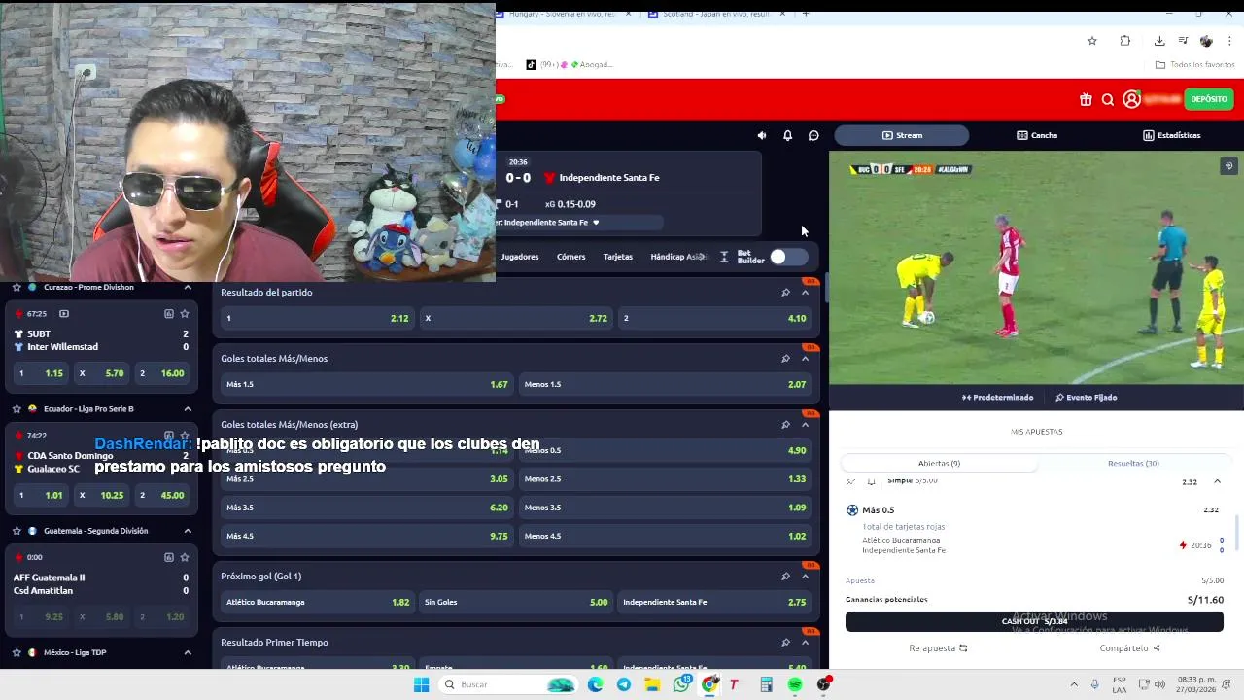
Task: Favorite the AFF Guatemala II match star
Action: click(185, 557)
